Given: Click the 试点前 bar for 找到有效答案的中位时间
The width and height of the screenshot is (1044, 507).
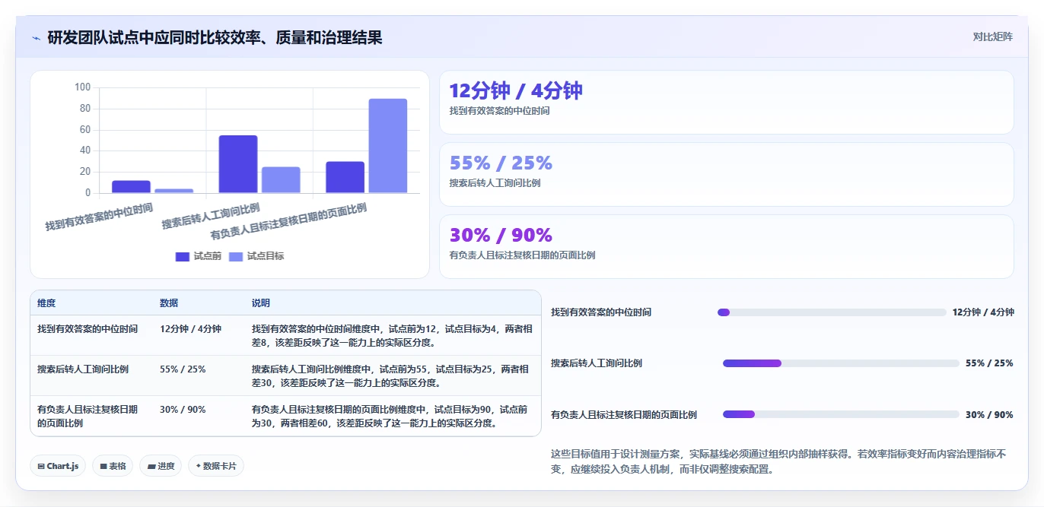Looking at the screenshot, I should coord(131,187).
